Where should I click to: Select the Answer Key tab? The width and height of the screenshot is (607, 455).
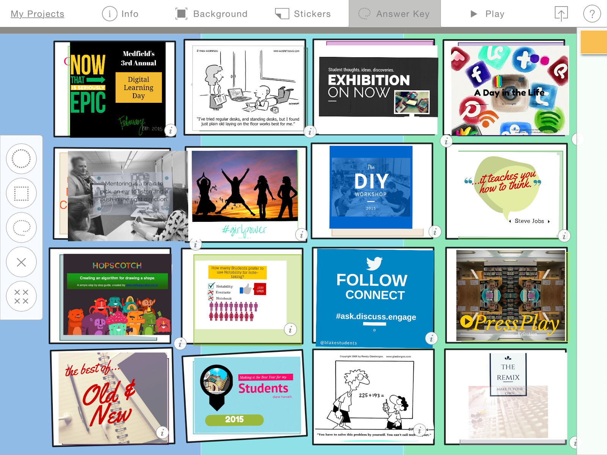point(395,14)
